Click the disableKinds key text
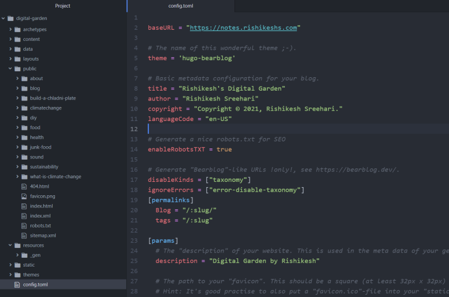This screenshot has height=297, width=449. (x=171, y=179)
